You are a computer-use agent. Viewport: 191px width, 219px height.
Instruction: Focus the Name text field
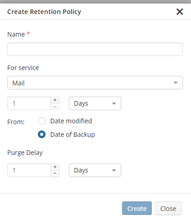[x=95, y=49]
